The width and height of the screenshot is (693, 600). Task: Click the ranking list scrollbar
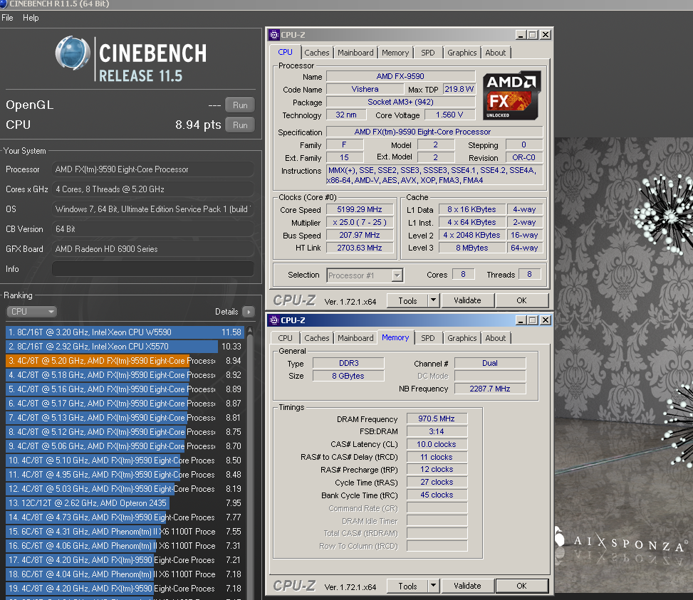click(x=250, y=462)
